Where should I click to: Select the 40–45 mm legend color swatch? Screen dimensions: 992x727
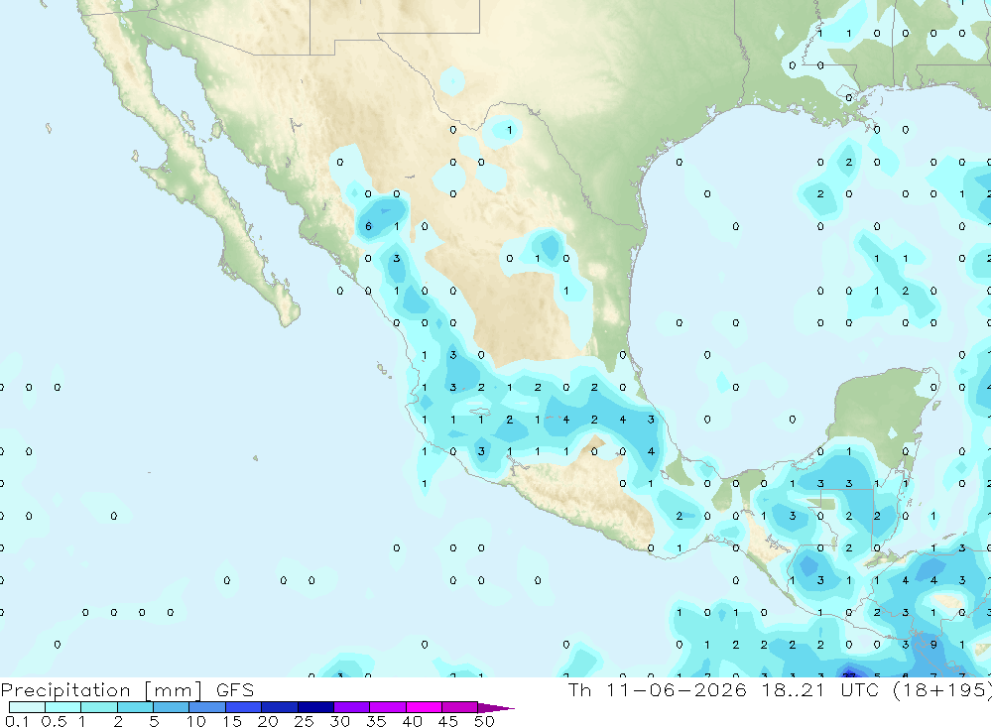point(424,707)
